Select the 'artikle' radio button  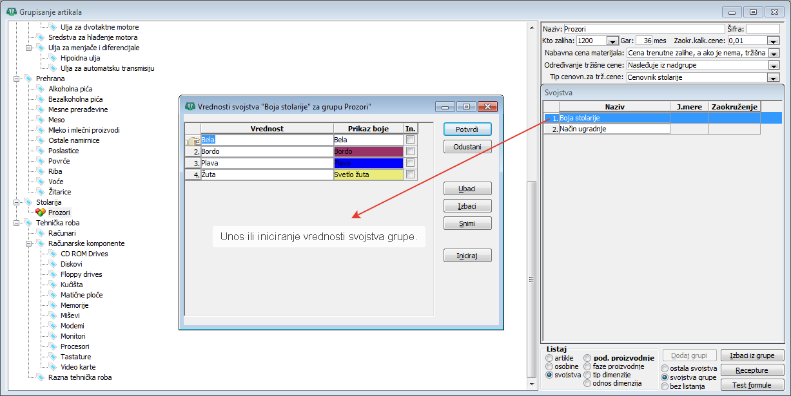[x=549, y=358]
